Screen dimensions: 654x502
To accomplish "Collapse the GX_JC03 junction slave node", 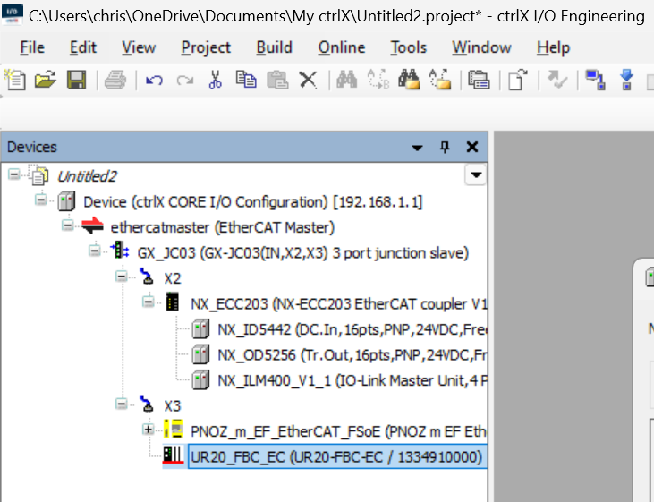I will [x=95, y=251].
